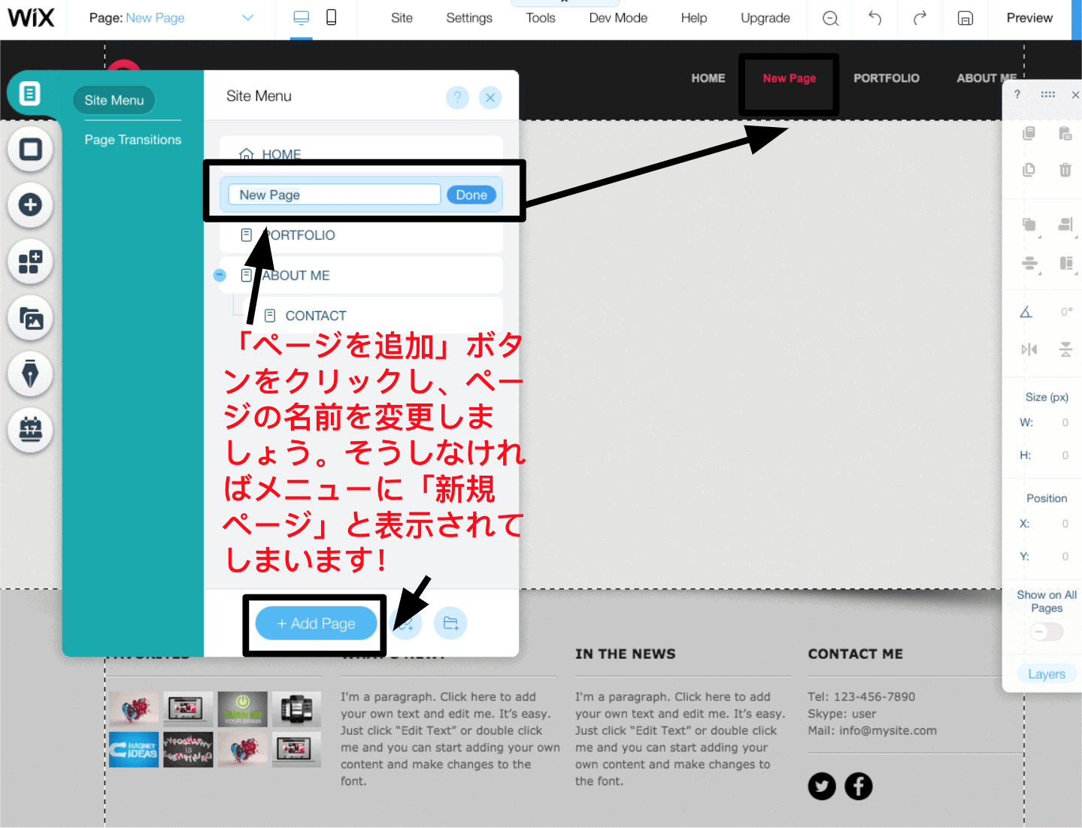
Task: Redo the last action
Action: (x=920, y=18)
